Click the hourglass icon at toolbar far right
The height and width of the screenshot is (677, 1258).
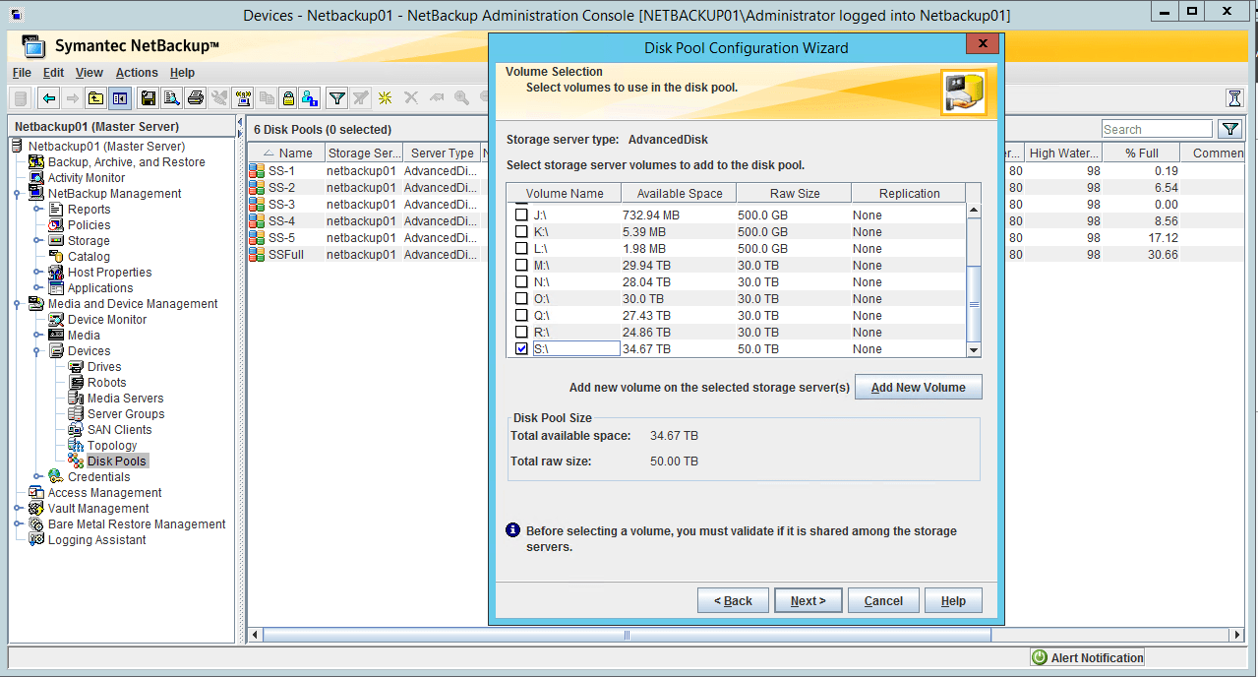pyautogui.click(x=1234, y=97)
